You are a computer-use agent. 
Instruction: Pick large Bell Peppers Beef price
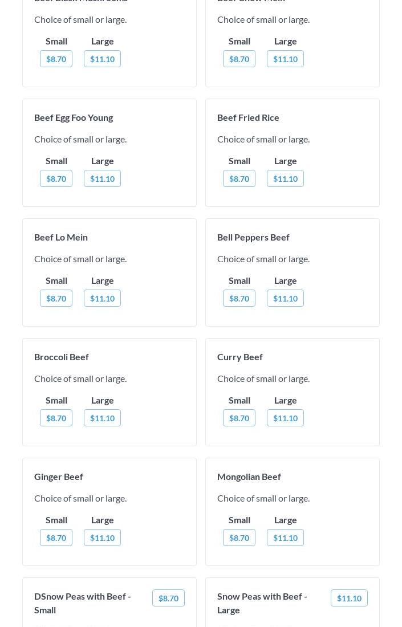[285, 298]
